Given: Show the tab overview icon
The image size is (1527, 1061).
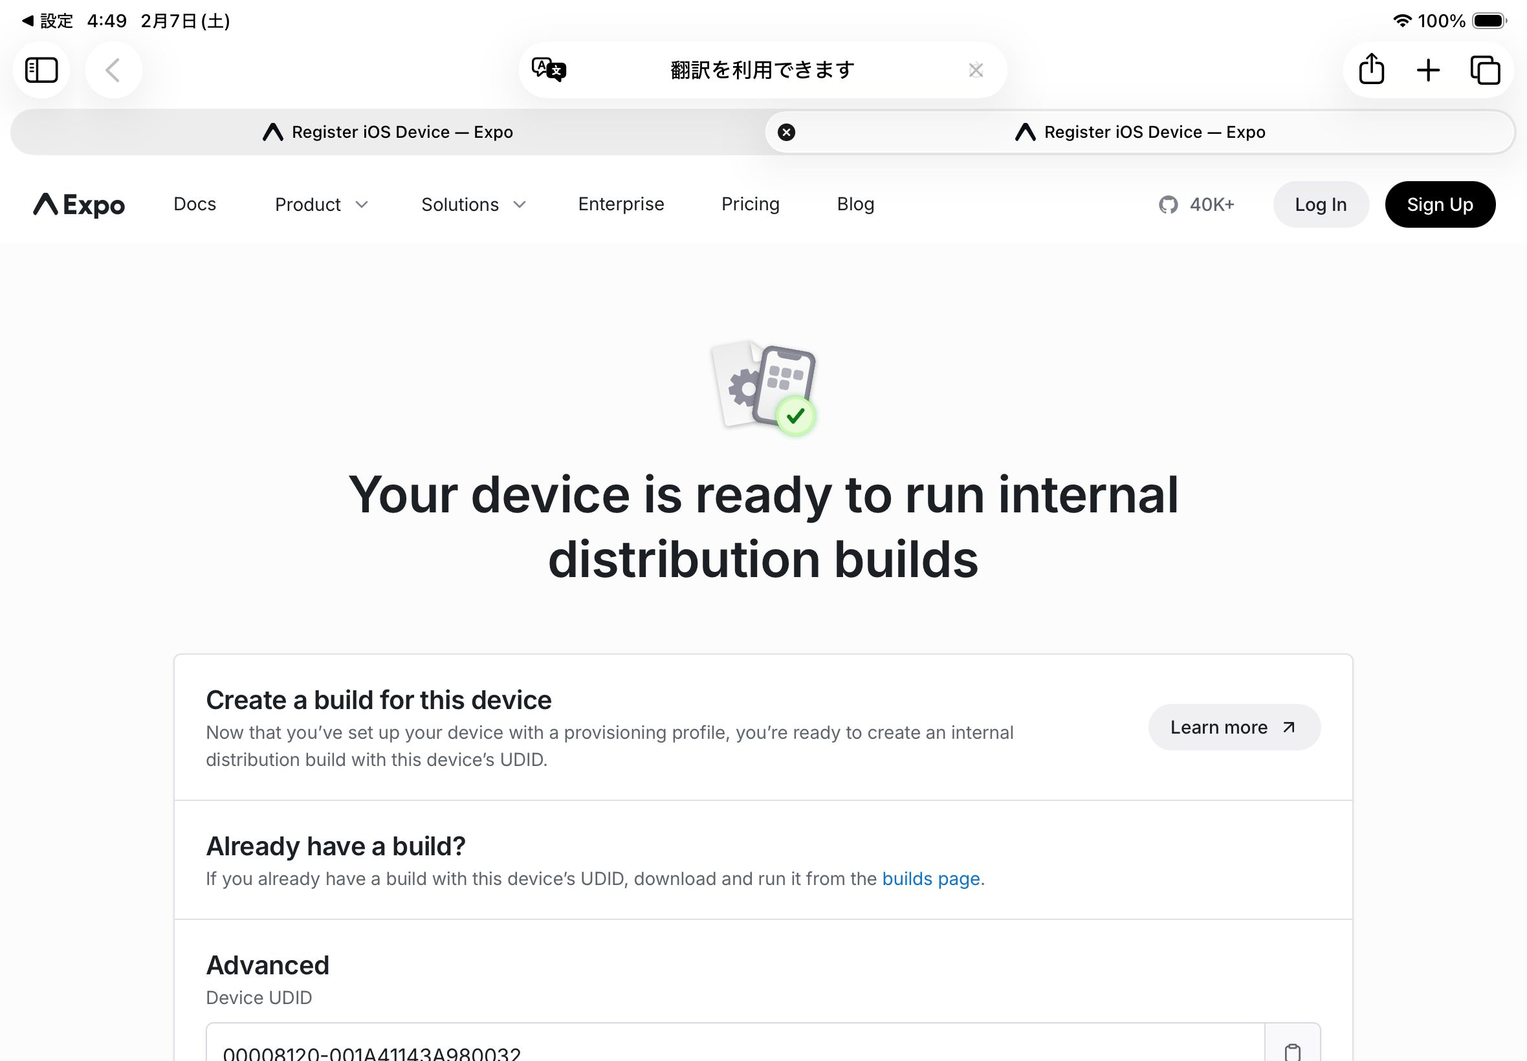Looking at the screenshot, I should 1485,70.
